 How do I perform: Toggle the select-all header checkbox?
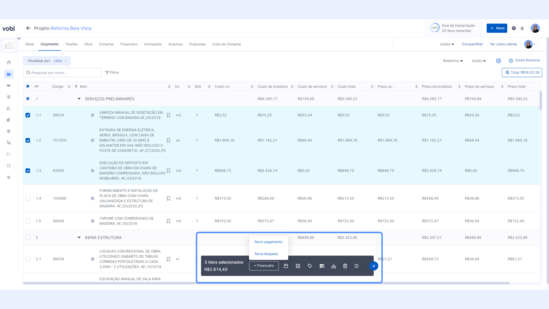coord(28,86)
